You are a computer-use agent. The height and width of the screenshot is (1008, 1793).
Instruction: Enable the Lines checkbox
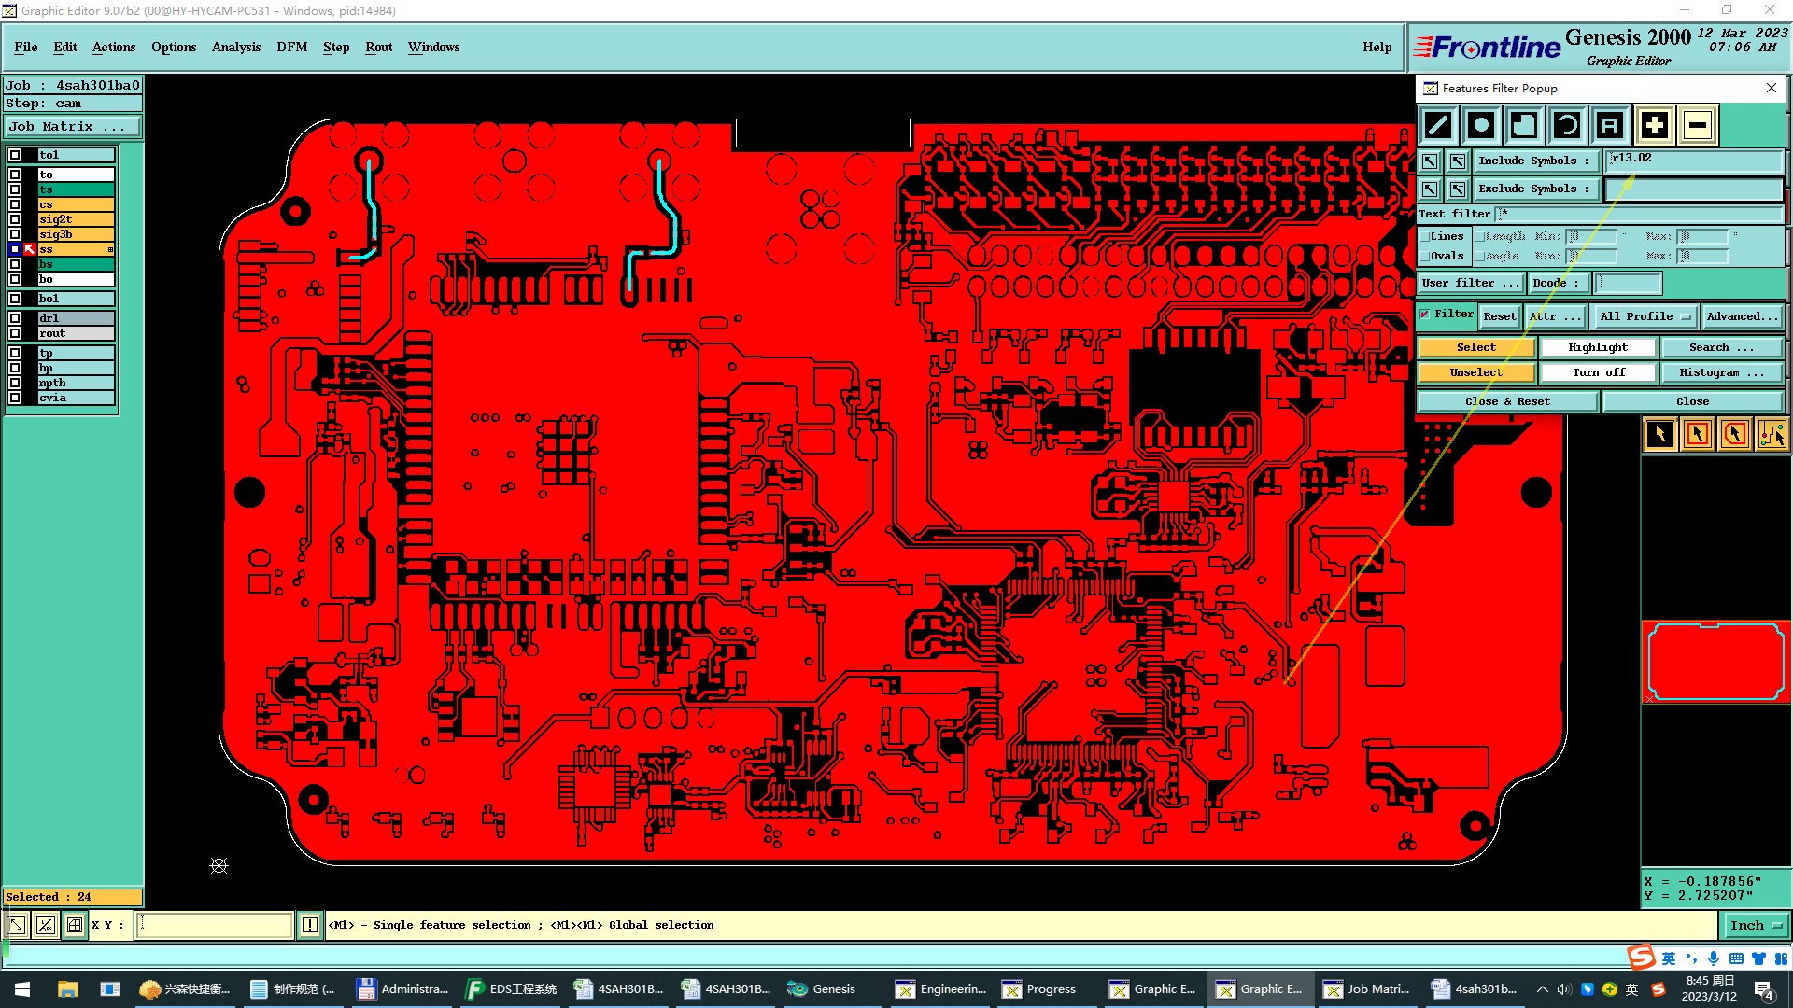pyautogui.click(x=1425, y=237)
